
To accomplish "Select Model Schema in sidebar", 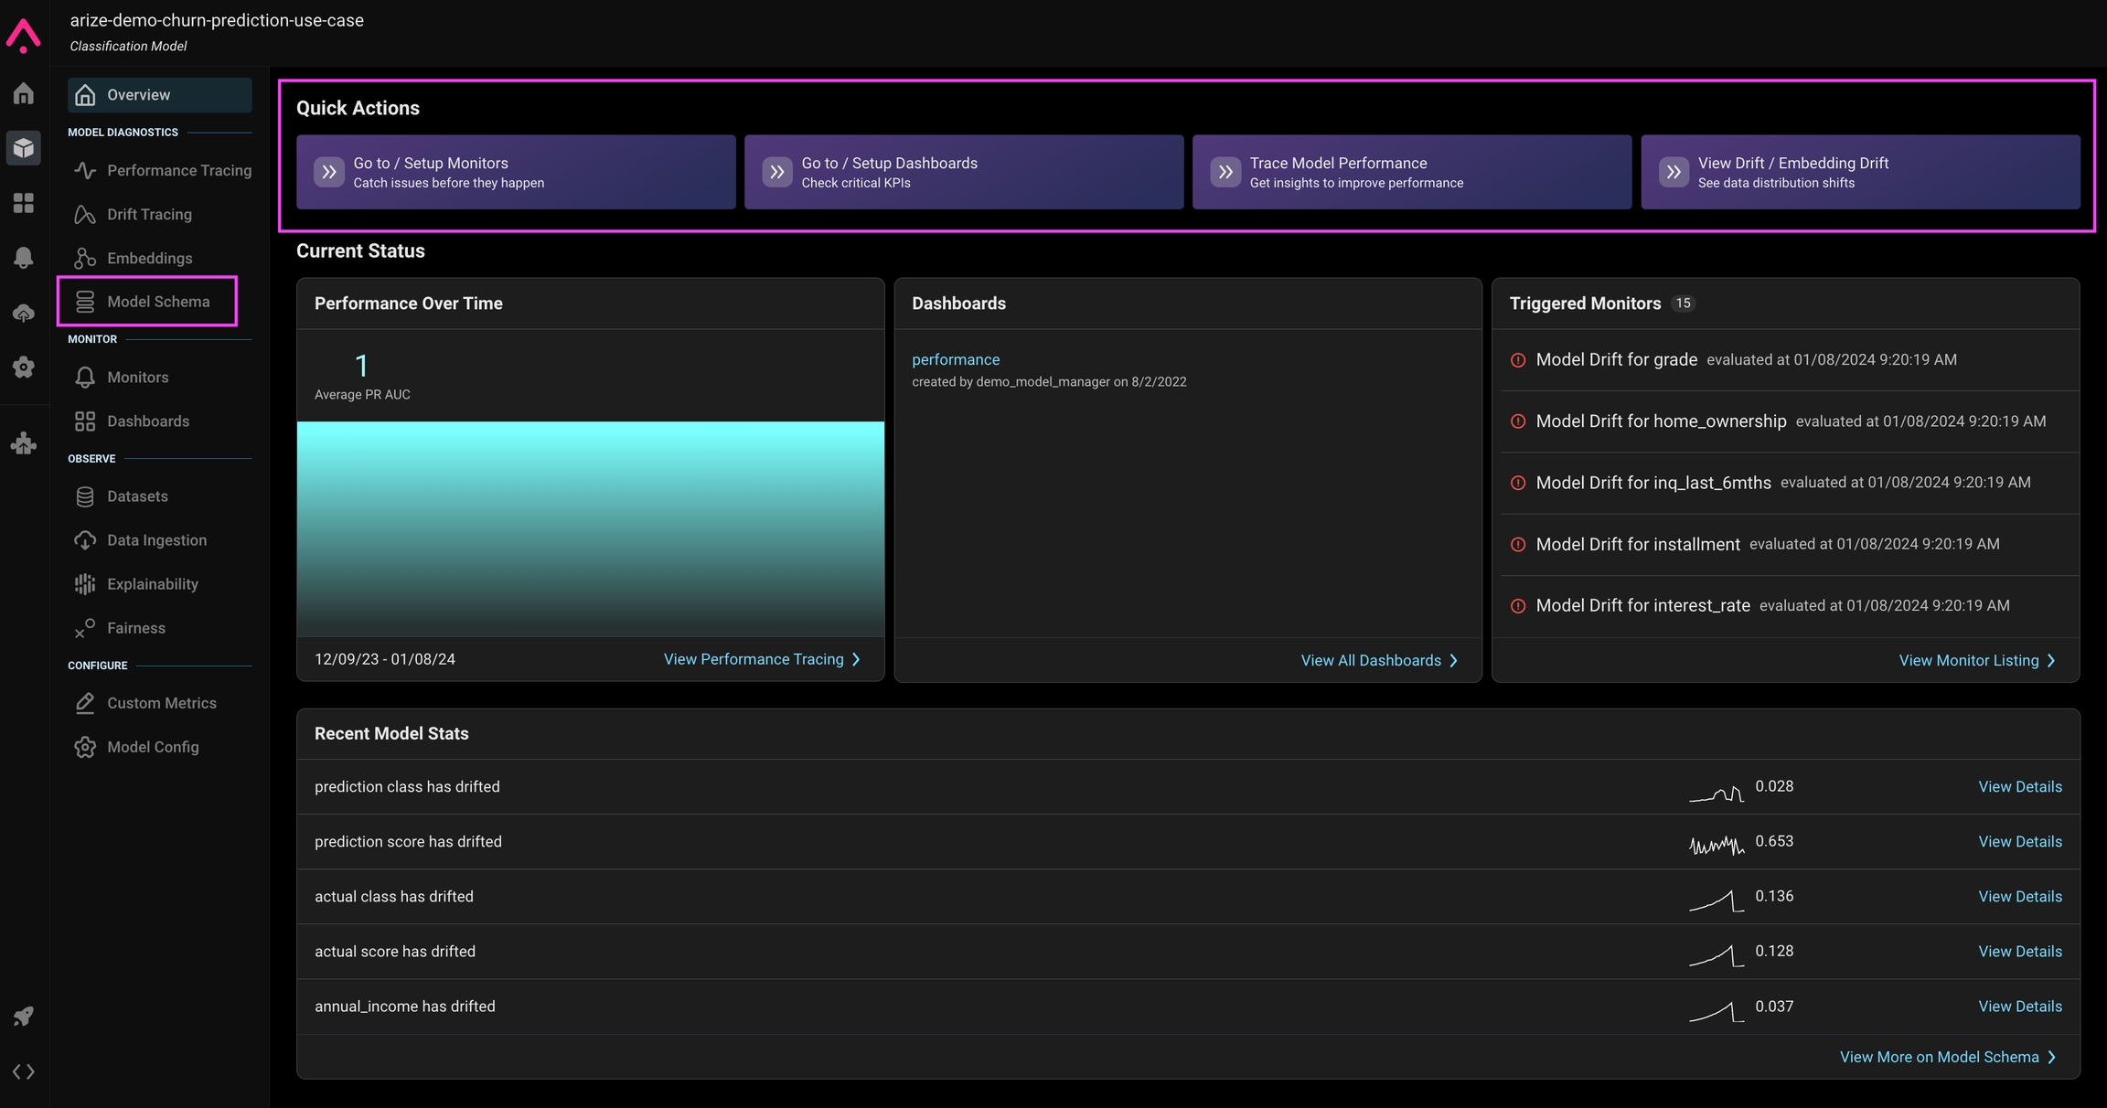I will click(158, 302).
